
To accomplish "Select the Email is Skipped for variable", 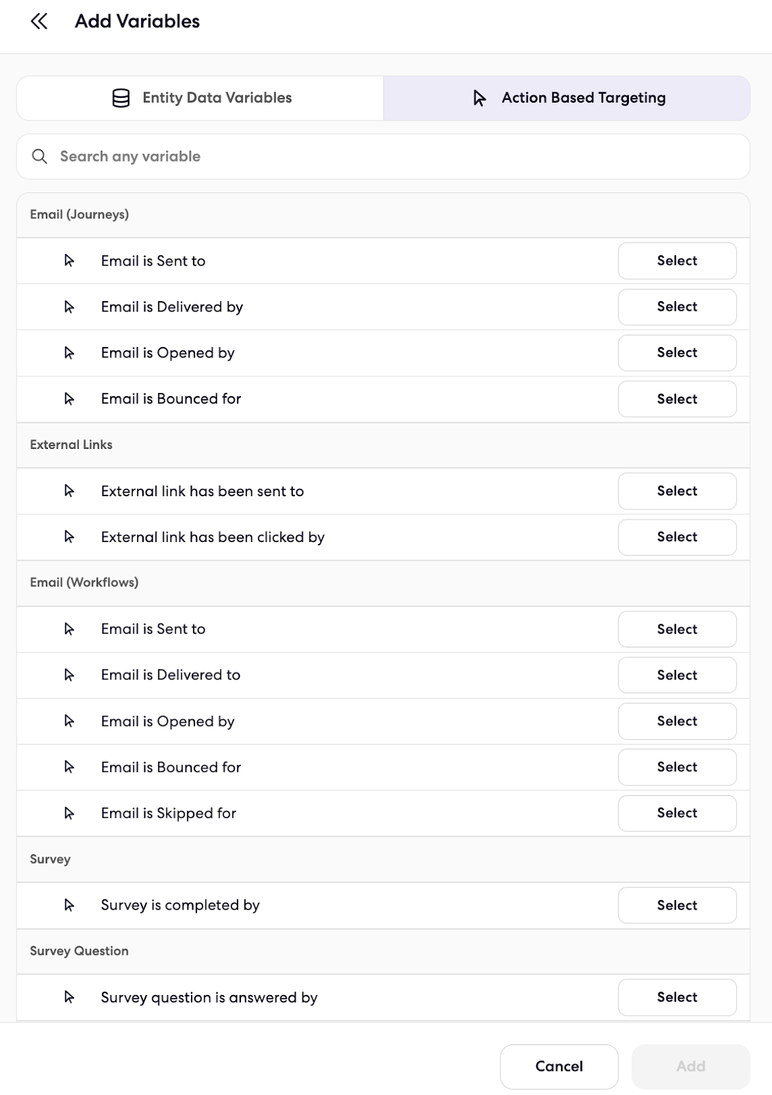I will point(677,813).
